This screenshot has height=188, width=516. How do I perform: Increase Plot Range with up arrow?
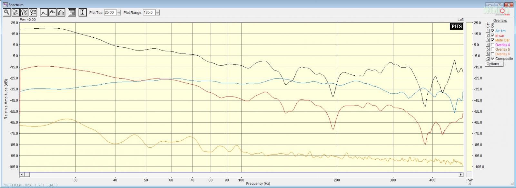[158, 11]
